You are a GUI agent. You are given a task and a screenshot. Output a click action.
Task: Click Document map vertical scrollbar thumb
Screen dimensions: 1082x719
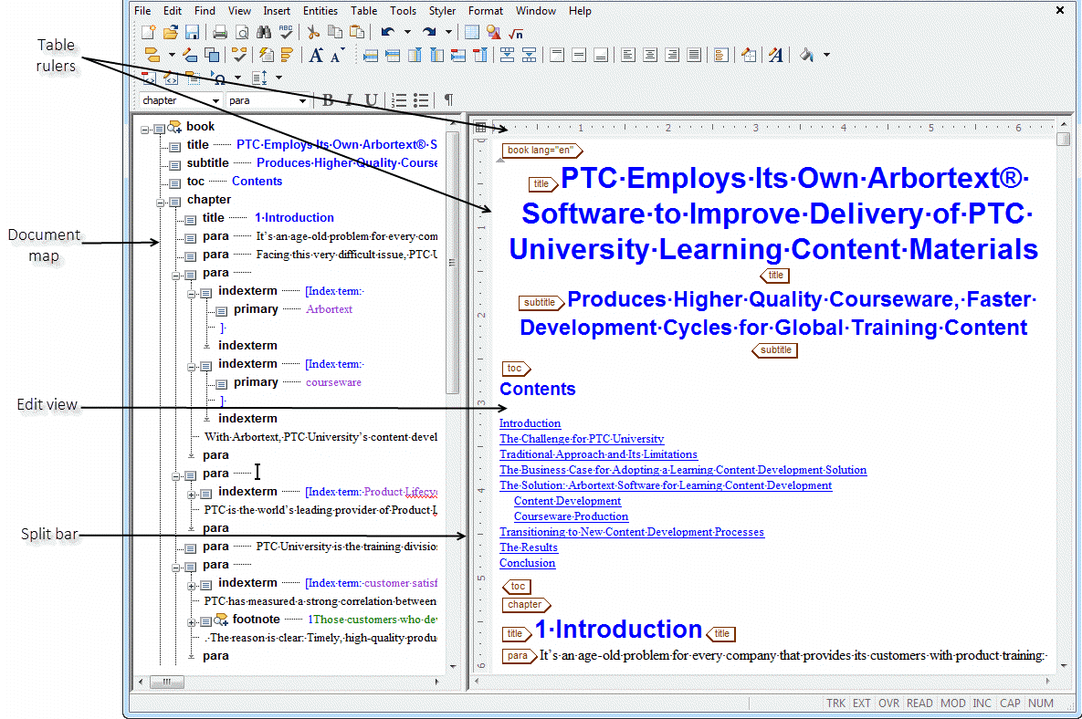point(452,262)
